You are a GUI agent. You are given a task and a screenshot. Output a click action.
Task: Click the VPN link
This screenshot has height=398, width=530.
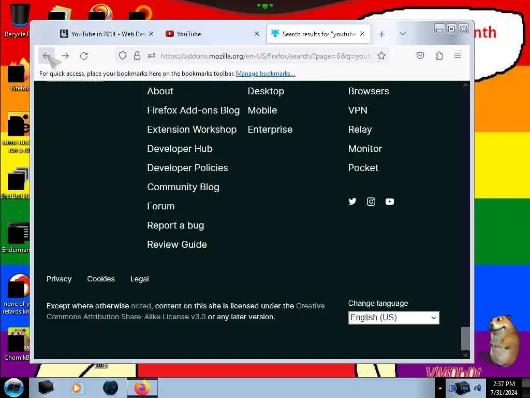(358, 110)
